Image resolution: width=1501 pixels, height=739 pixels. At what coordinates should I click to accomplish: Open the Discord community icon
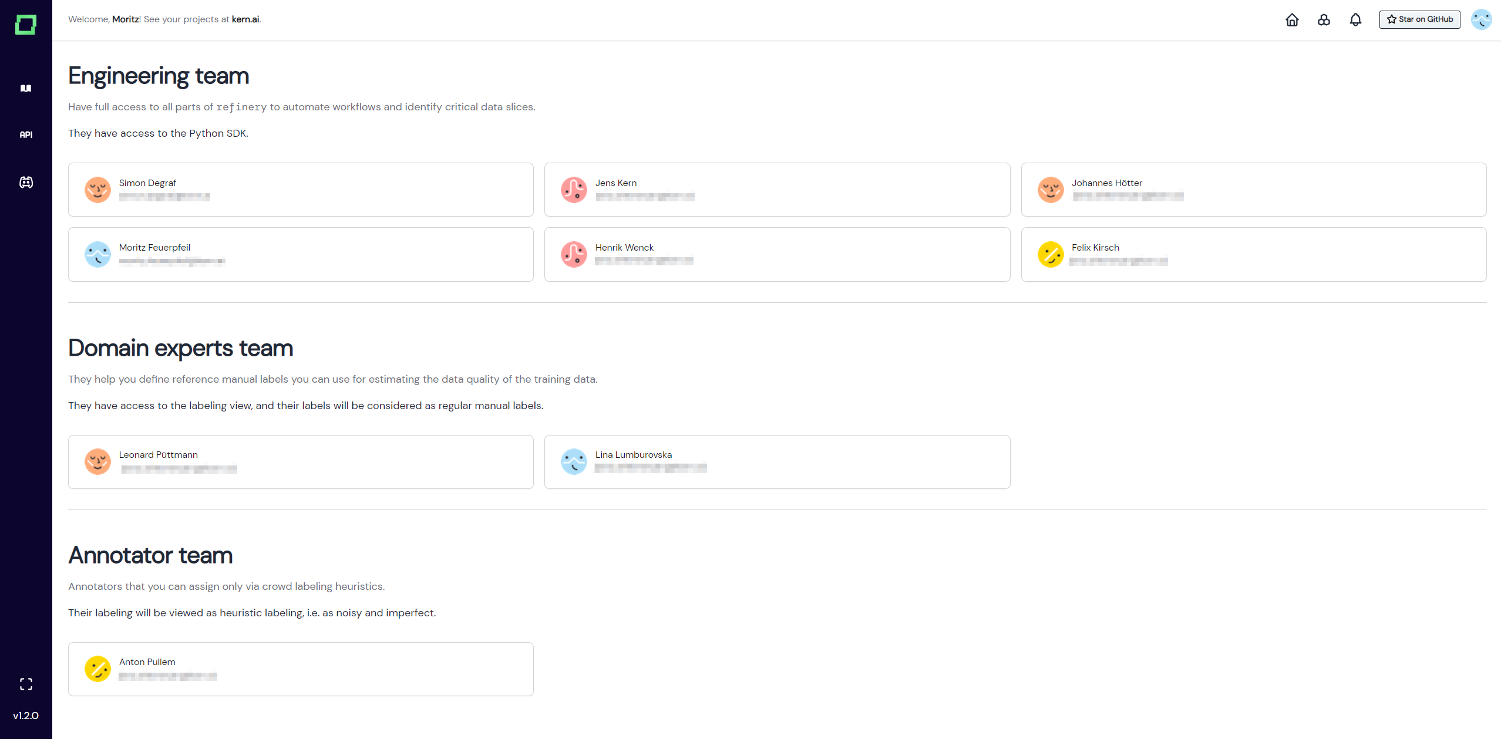pyautogui.click(x=26, y=183)
